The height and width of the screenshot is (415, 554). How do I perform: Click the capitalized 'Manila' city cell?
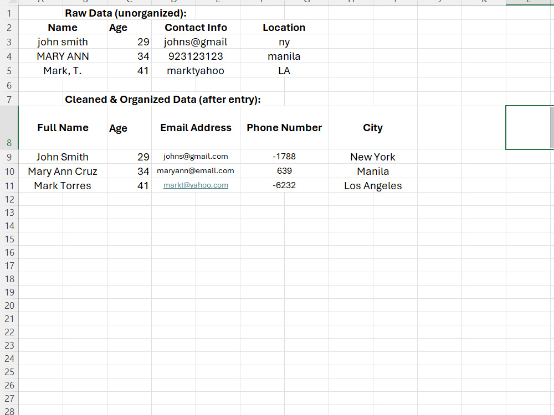coord(373,171)
